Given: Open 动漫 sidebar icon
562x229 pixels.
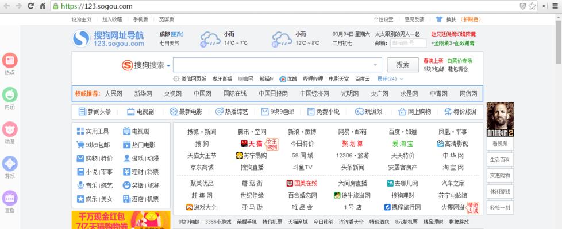Looking at the screenshot, I should (10, 129).
